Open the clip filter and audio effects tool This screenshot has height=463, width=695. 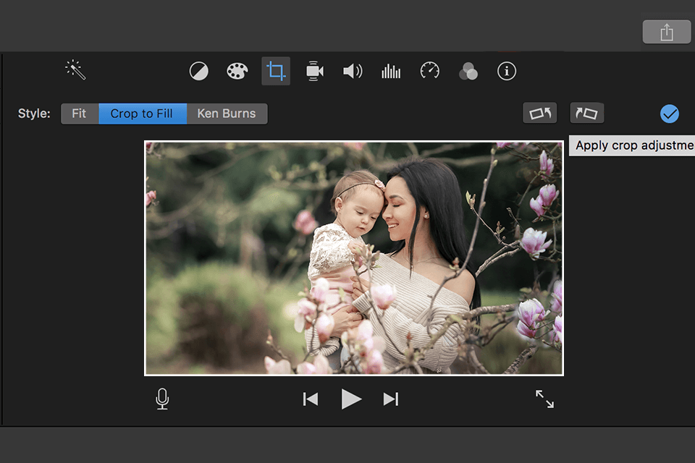(x=468, y=71)
